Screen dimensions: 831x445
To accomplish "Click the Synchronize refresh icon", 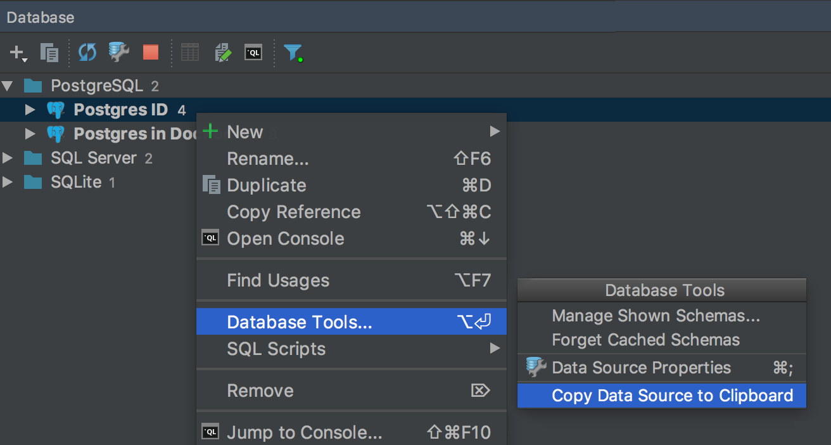I will (87, 53).
